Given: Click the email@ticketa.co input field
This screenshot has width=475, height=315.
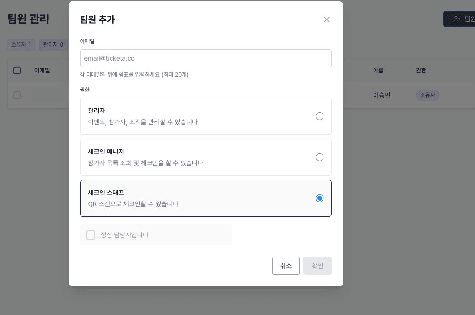Looking at the screenshot, I should (x=206, y=58).
